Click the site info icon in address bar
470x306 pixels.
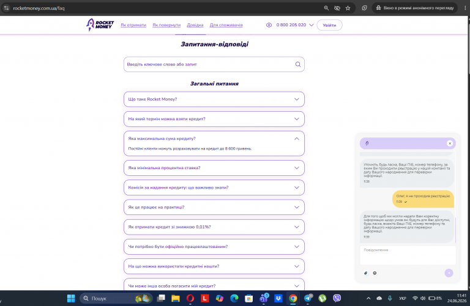pyautogui.click(x=6, y=8)
